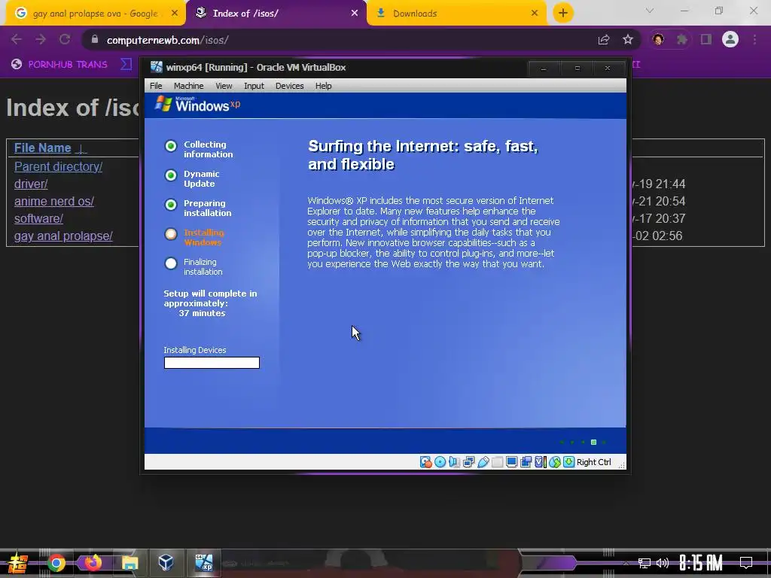Open Firefox from the taskbar
Screen dimensions: 771x578
pos(93,563)
